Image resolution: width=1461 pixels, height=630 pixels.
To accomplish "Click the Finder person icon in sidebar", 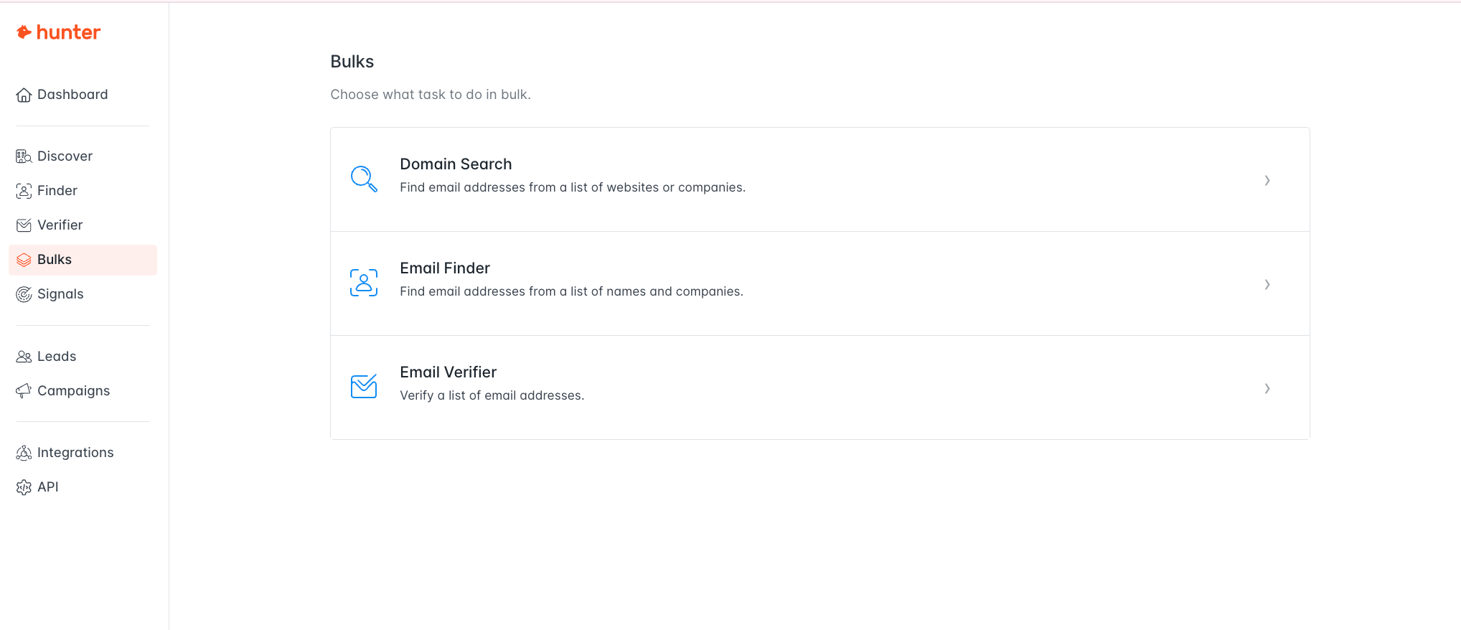I will [24, 191].
